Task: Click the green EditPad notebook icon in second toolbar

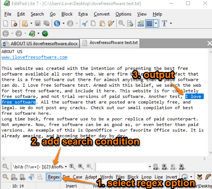Action: click(32, 34)
